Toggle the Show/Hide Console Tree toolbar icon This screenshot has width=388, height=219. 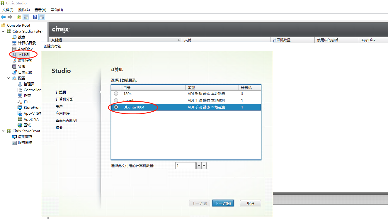26,17
